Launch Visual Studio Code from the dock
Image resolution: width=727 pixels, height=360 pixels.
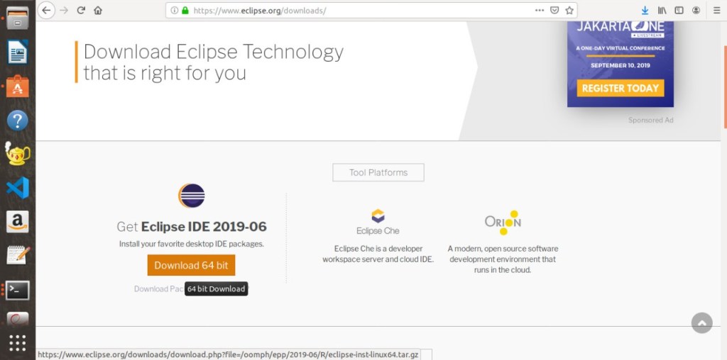point(17,188)
